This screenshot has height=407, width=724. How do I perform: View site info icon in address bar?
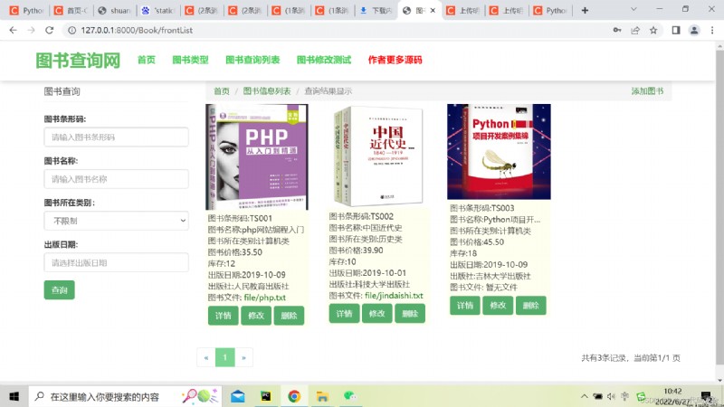point(71,30)
